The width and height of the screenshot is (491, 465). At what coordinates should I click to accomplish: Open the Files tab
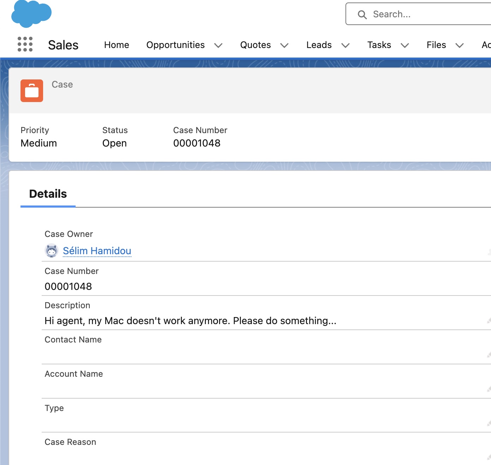pos(436,45)
